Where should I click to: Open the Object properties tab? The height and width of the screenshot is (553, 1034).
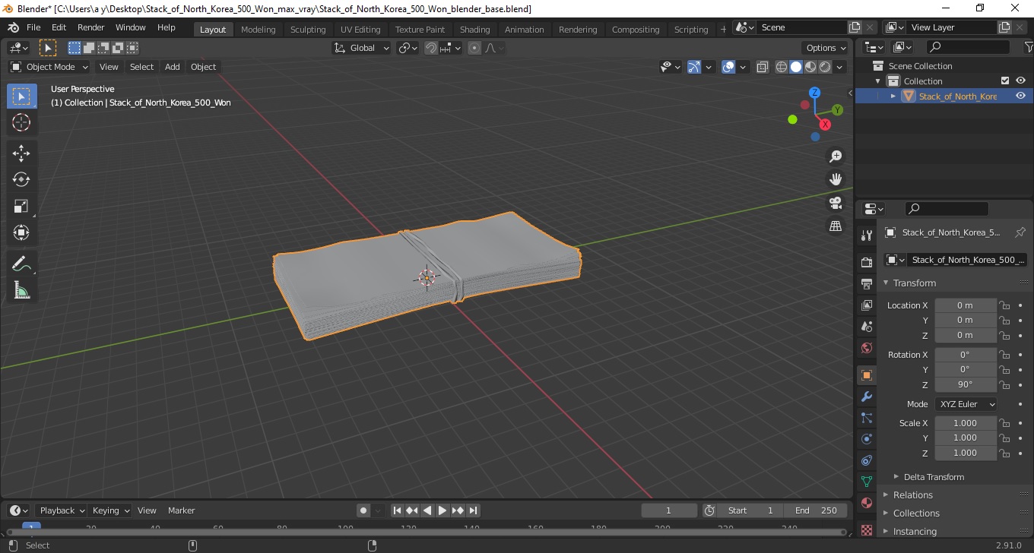866,375
